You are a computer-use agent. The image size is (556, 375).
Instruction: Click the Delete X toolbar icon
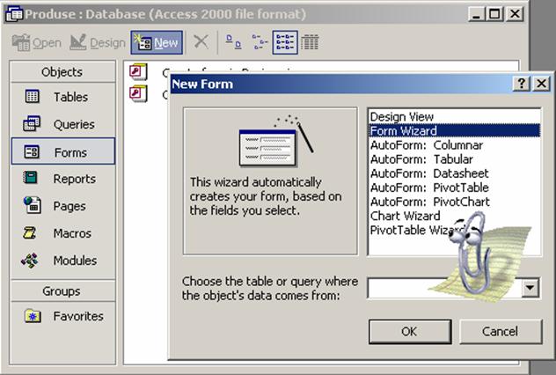[x=201, y=42]
